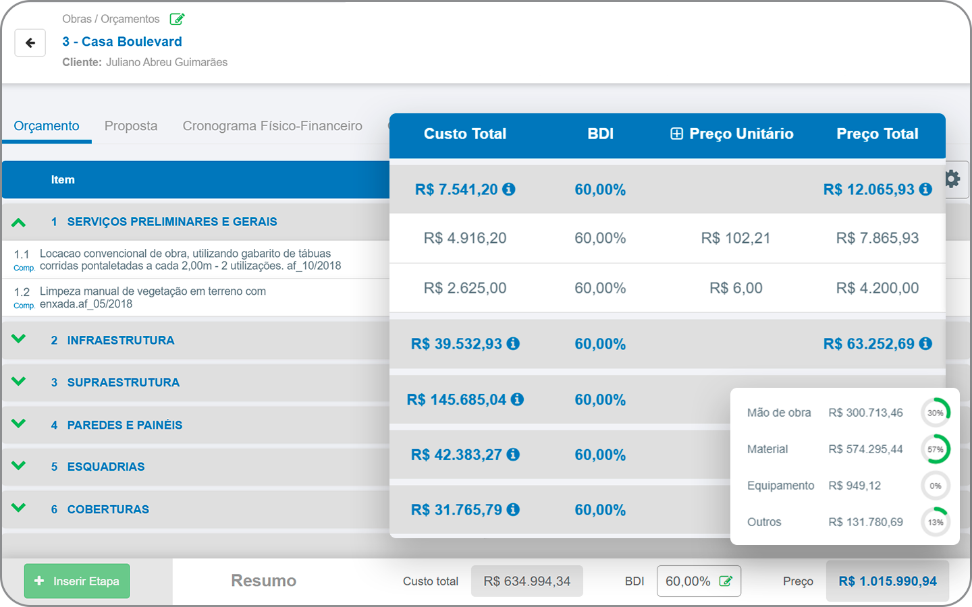Click the Material 57% progress ring
The image size is (972, 607).
(936, 449)
